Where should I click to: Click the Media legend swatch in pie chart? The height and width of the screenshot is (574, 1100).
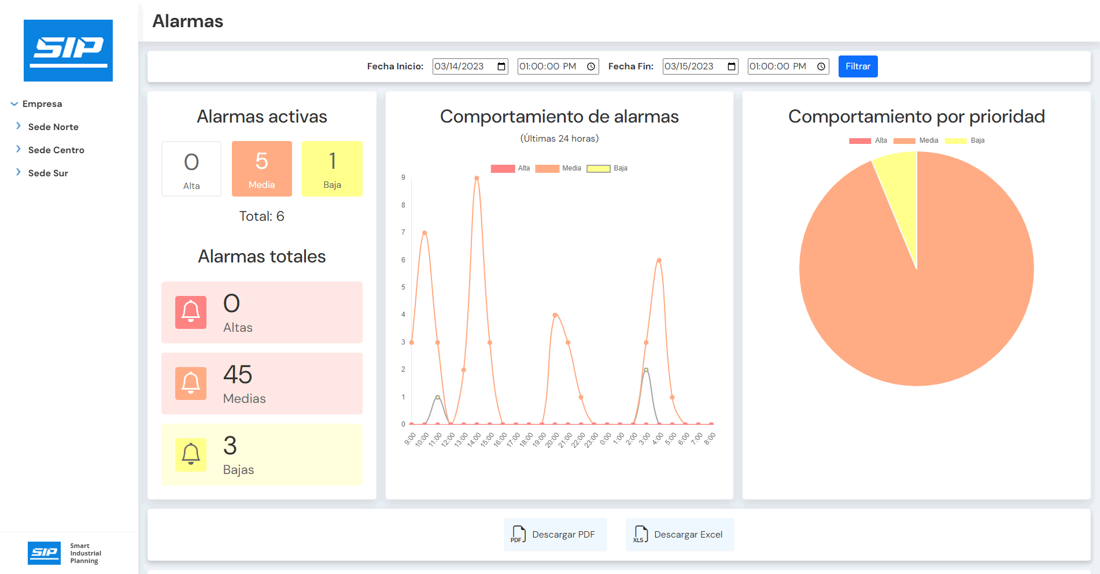tap(904, 140)
